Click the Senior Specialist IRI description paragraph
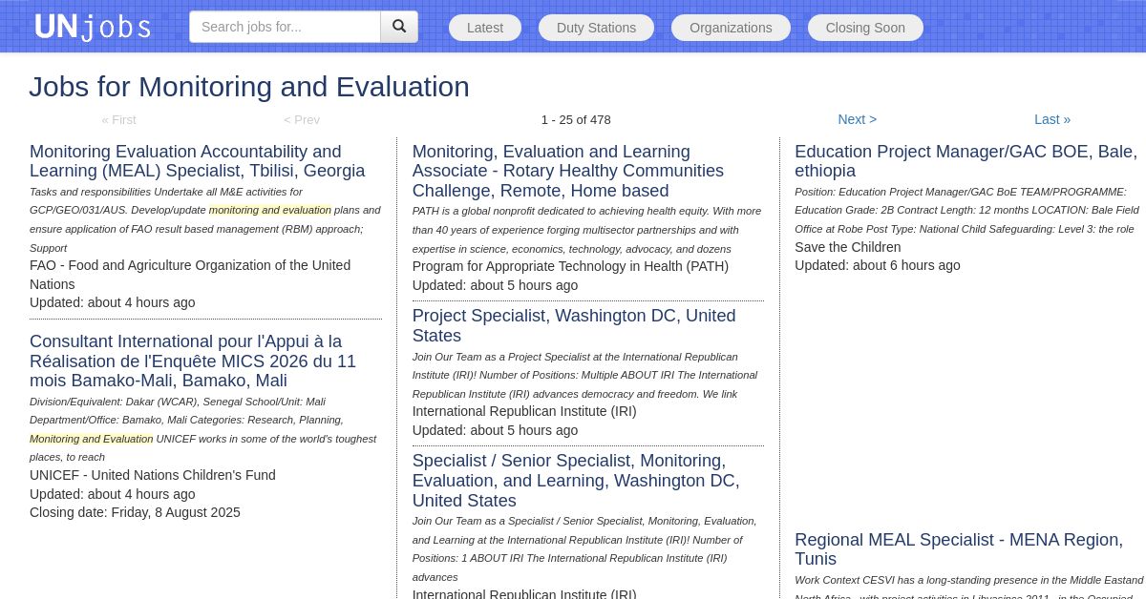Viewport: 1146px width, 599px height. pyautogui.click(x=584, y=548)
